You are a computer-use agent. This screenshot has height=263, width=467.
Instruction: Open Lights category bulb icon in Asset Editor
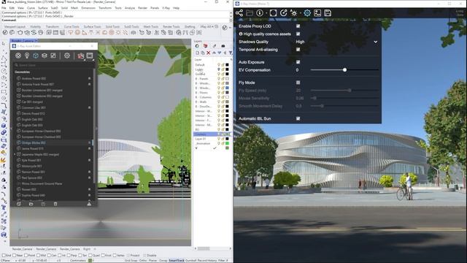(x=27, y=56)
